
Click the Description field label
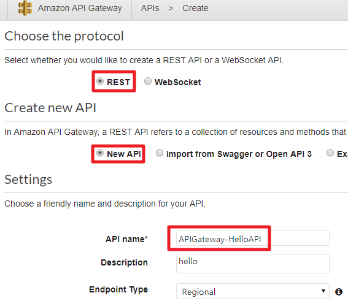pos(124,262)
